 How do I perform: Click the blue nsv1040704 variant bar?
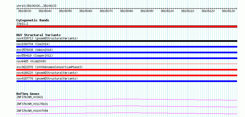click(127, 47)
